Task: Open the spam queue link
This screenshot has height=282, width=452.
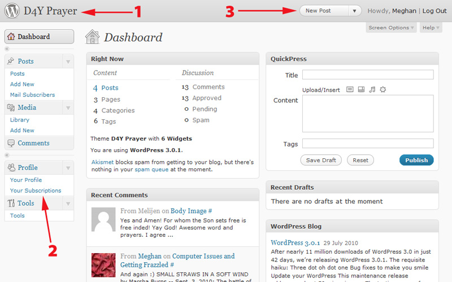Action: [151, 170]
